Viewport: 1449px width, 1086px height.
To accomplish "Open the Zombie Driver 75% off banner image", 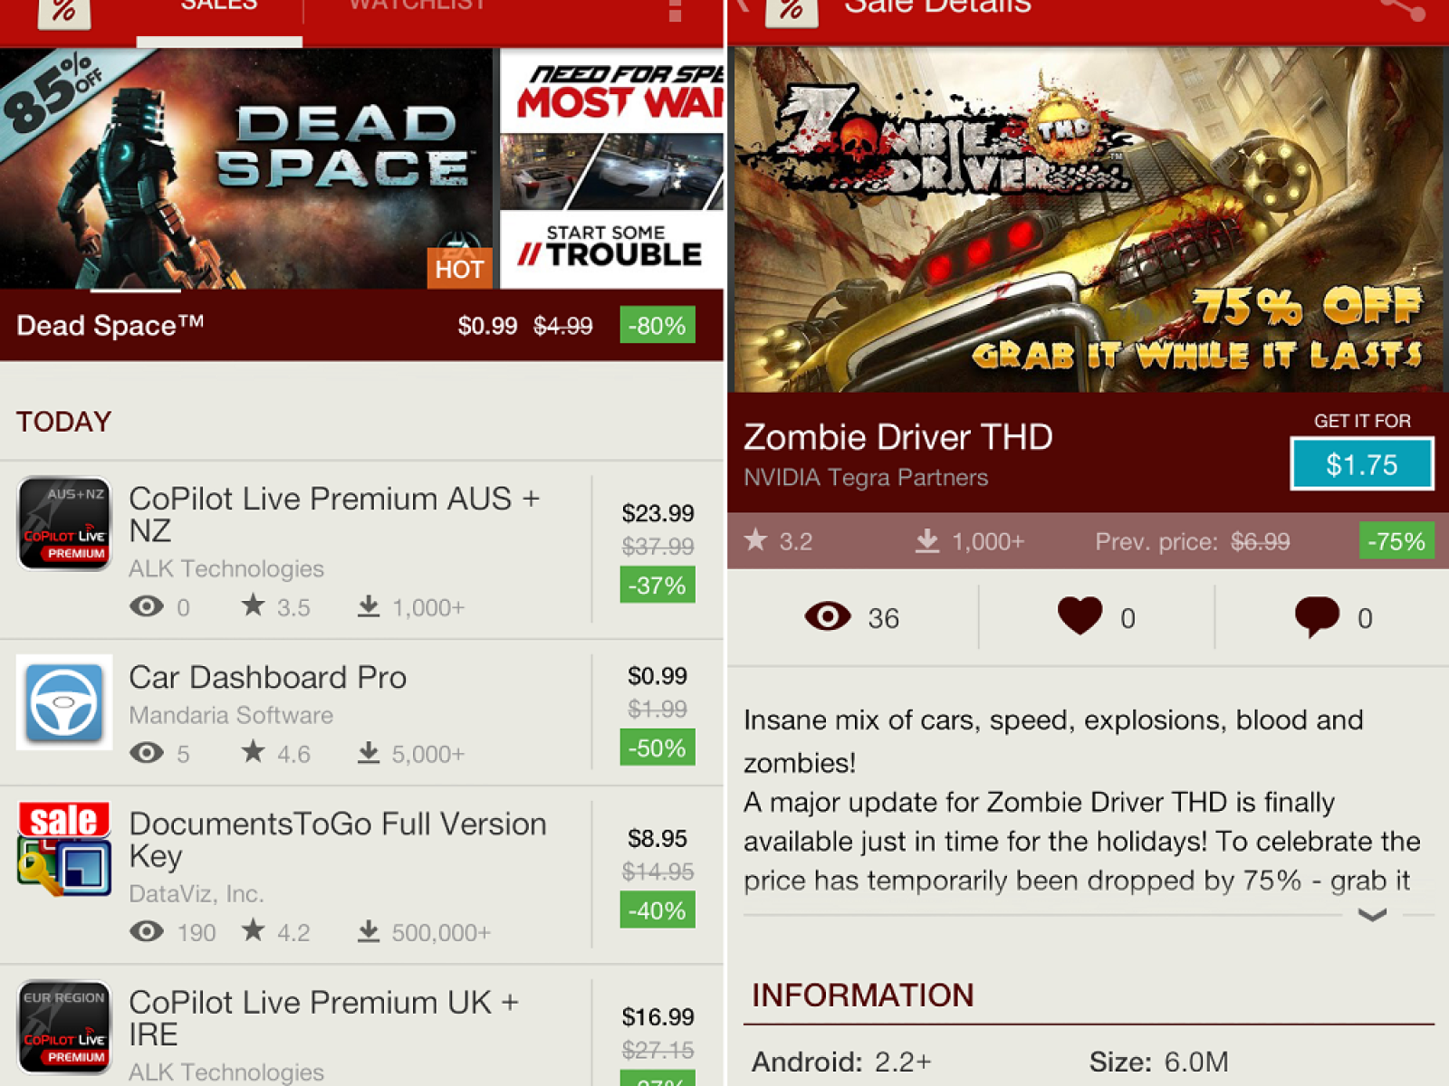I will tap(1088, 219).
